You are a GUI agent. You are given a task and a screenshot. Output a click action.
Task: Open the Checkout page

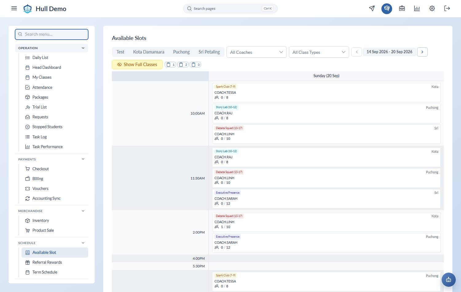(x=55, y=169)
